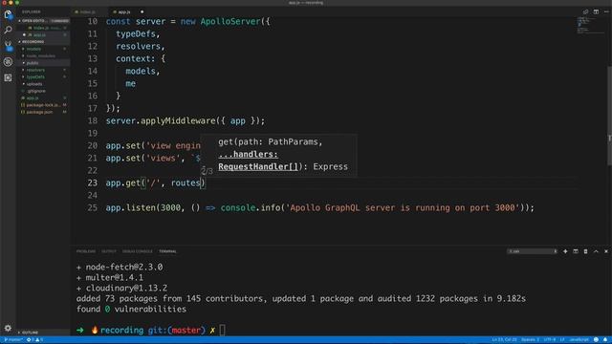Image resolution: width=612 pixels, height=344 pixels.
Task: Click the JavaScript language mode indicator
Action: coord(579,340)
